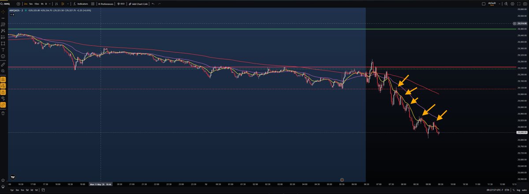Toggle hide all drawings eye icon

tap(3, 99)
